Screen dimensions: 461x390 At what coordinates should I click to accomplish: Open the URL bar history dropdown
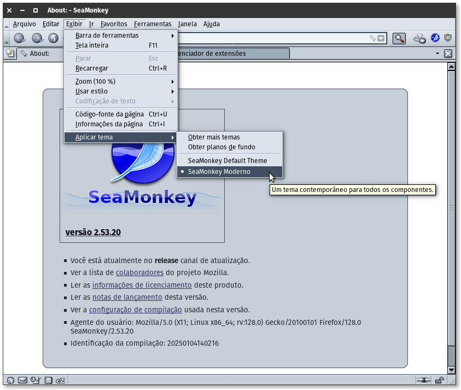(381, 38)
